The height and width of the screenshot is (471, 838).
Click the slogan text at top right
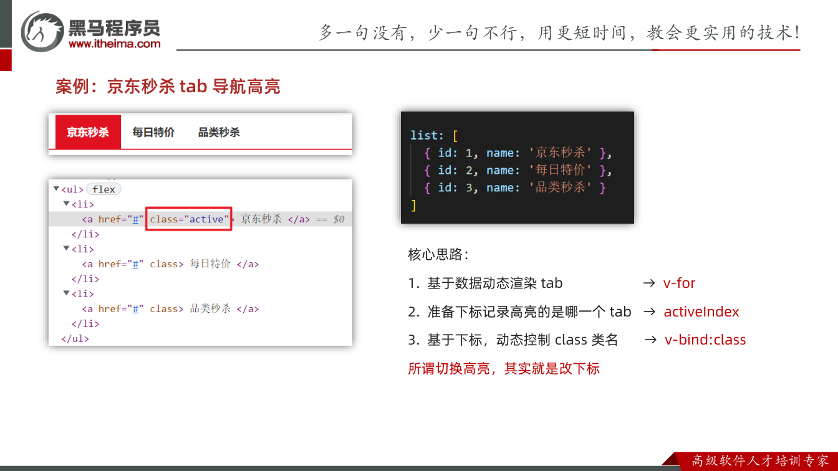point(559,32)
